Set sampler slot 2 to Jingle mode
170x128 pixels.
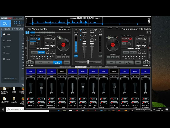(41, 102)
